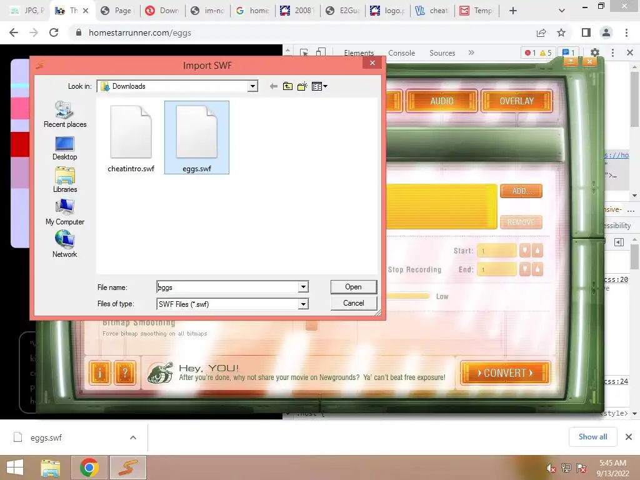The height and width of the screenshot is (480, 640).
Task: Click the End frame input field
Action: tap(497, 269)
